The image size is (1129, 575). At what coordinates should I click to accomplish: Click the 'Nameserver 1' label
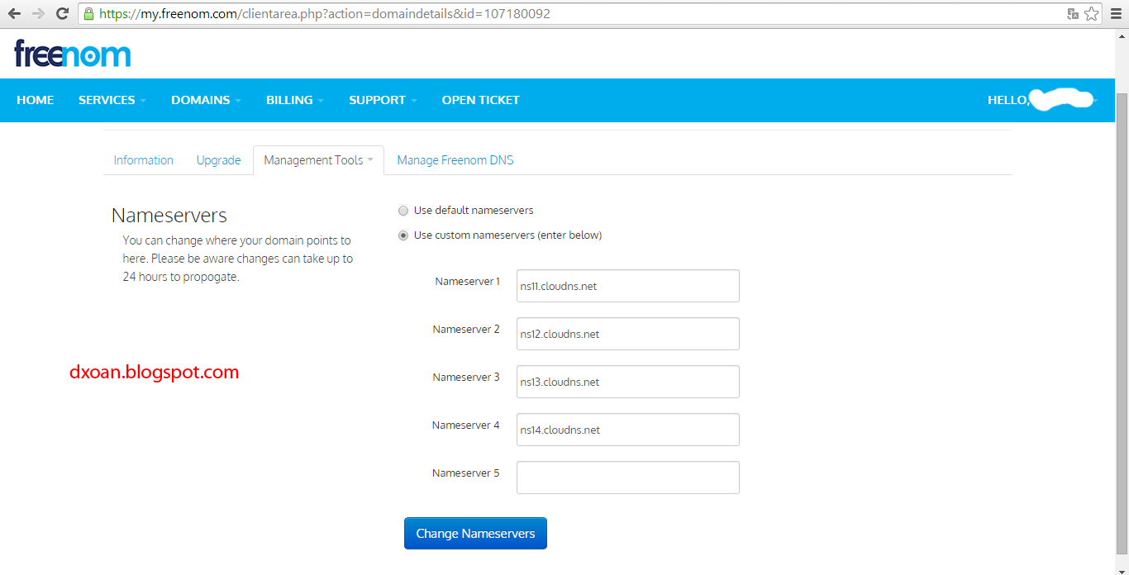tap(468, 282)
